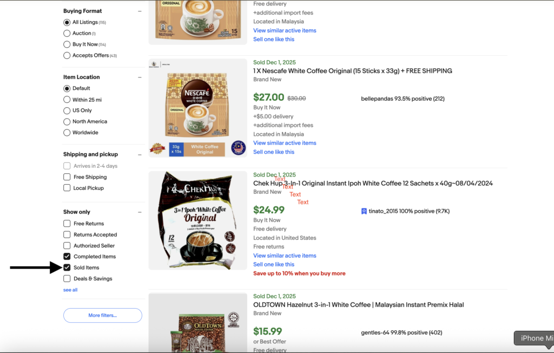Image resolution: width=554 pixels, height=353 pixels.
Task: Choose the US Only item location
Action: pyautogui.click(x=67, y=110)
